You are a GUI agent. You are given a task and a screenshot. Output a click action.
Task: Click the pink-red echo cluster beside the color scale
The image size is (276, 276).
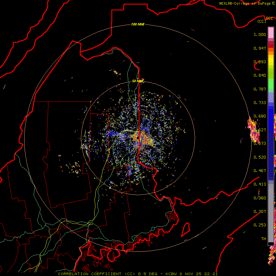click(254, 129)
